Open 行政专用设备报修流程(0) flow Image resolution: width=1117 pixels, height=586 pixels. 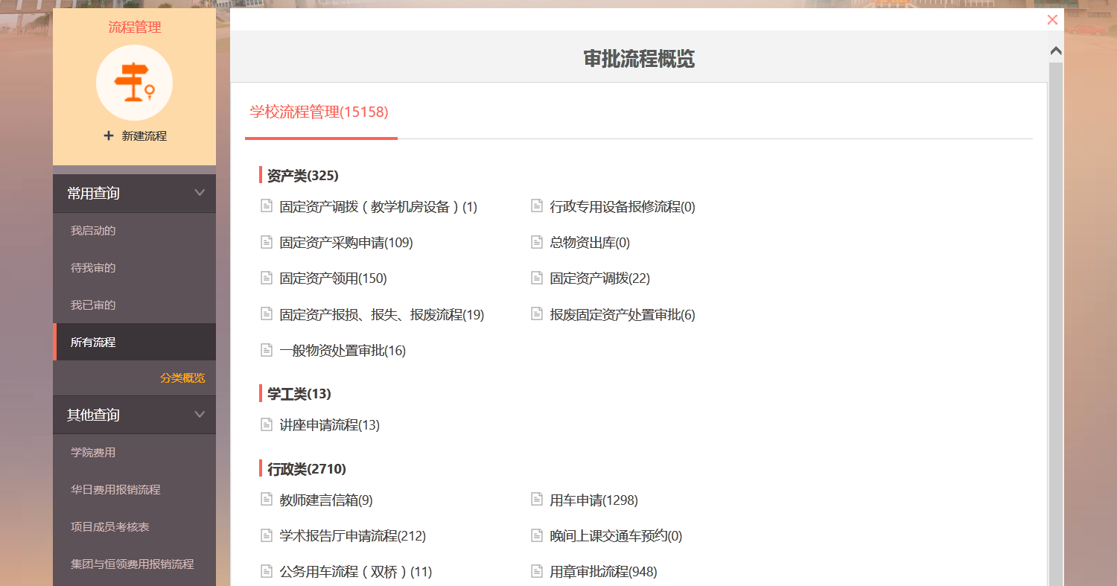coord(623,207)
